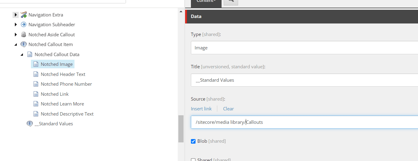Switch to the Content tab
The width and height of the screenshot is (418, 161).
tap(206, 2)
